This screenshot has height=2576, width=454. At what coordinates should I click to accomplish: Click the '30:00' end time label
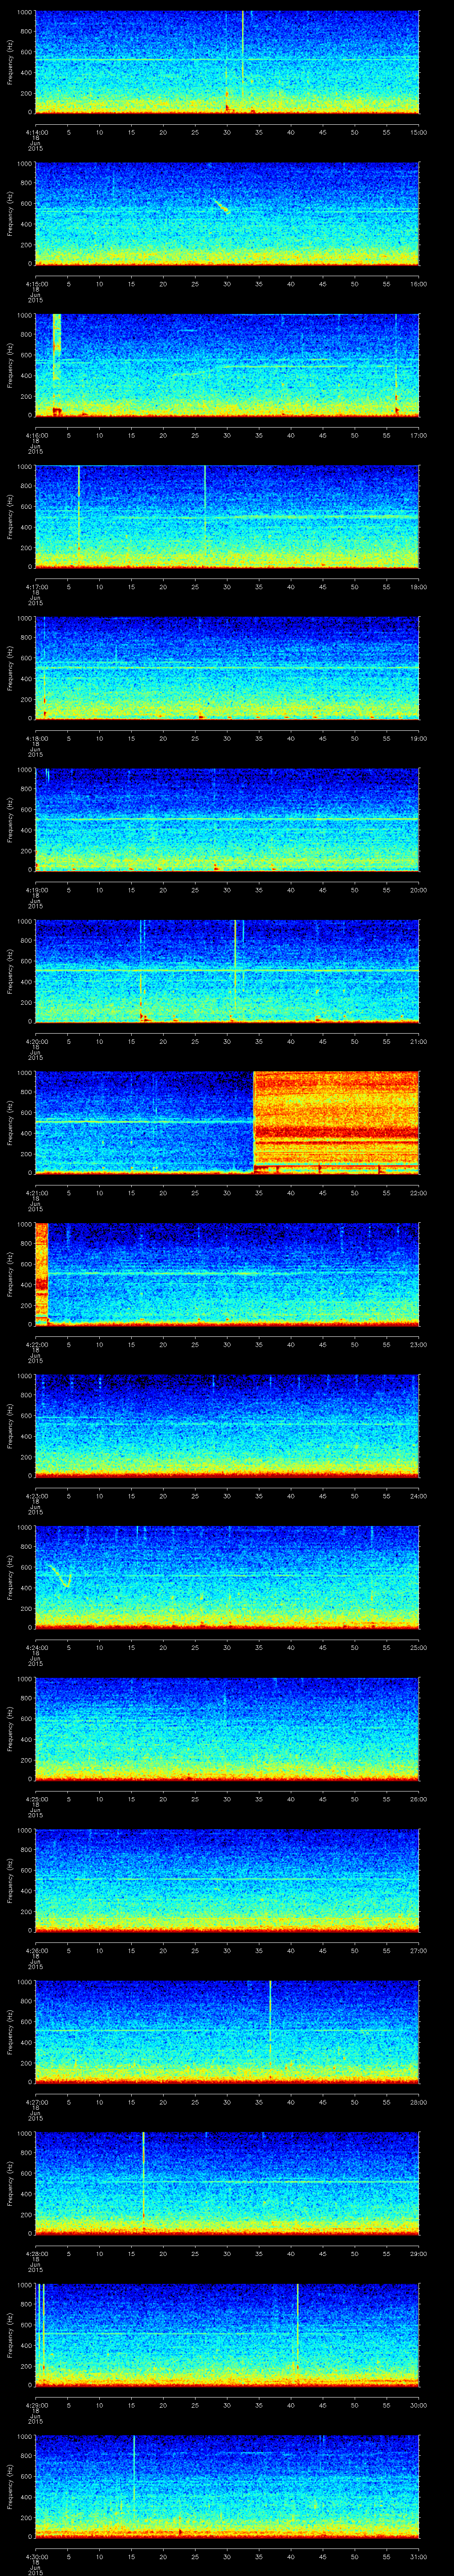[x=419, y=2405]
